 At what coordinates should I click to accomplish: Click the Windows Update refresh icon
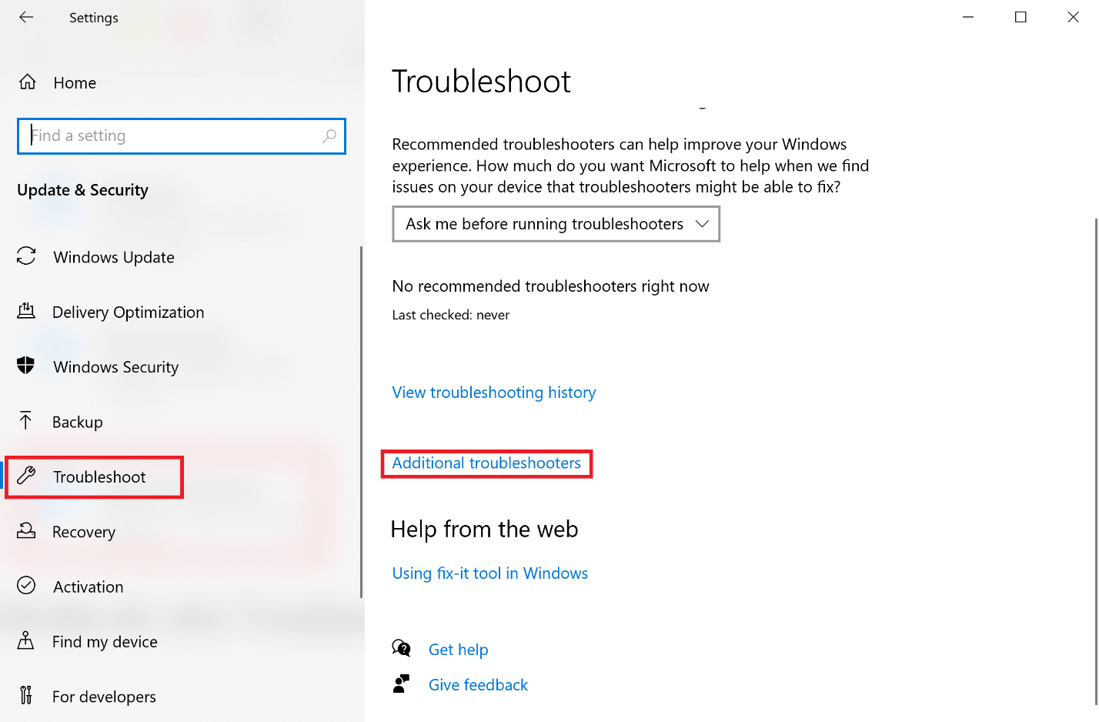pyautogui.click(x=27, y=256)
